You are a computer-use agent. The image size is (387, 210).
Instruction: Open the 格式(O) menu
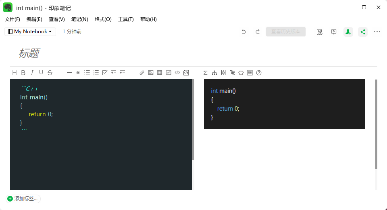[103, 19]
